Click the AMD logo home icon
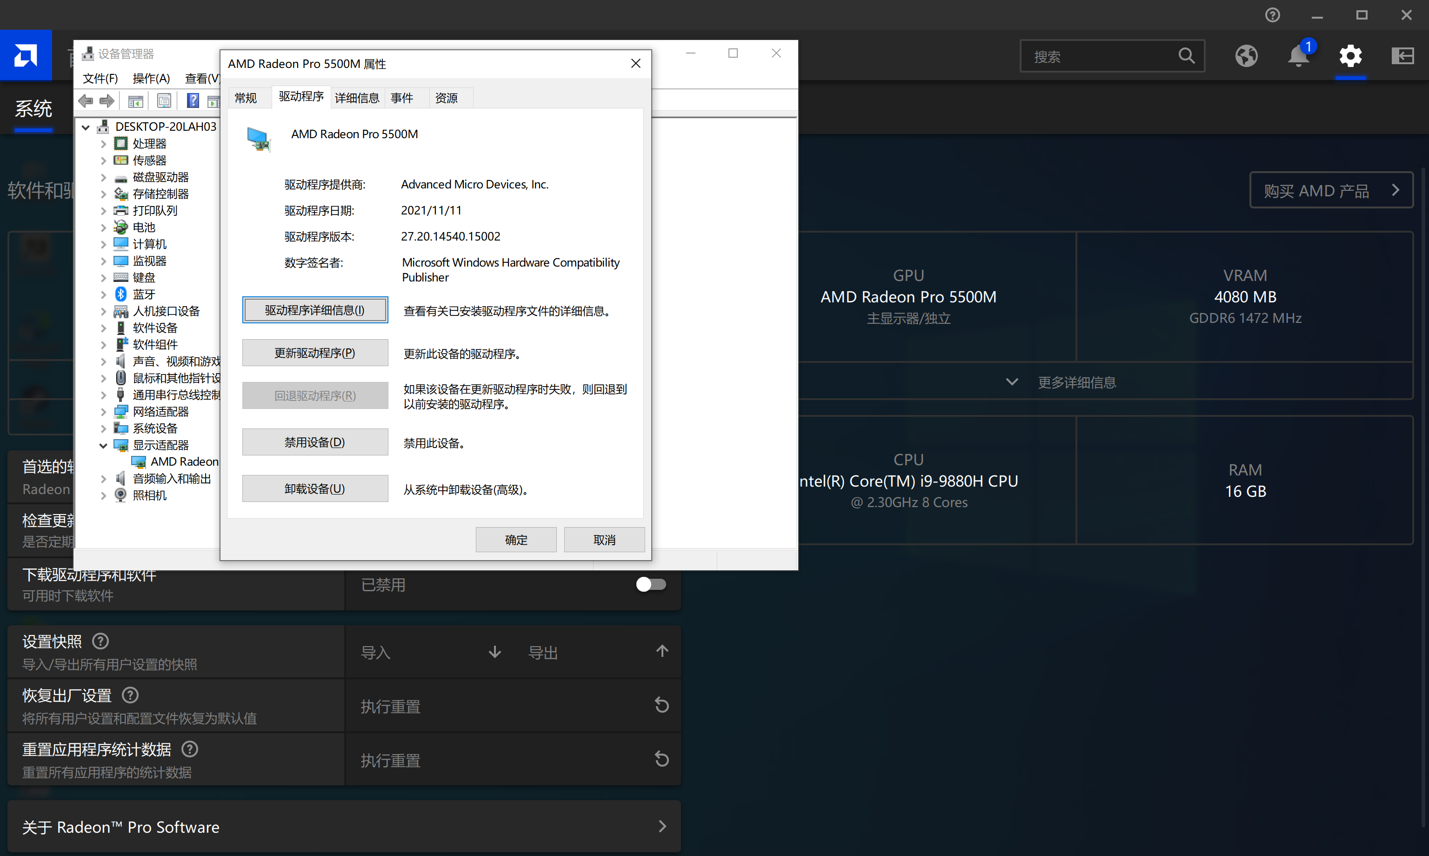The height and width of the screenshot is (856, 1429). [x=26, y=55]
